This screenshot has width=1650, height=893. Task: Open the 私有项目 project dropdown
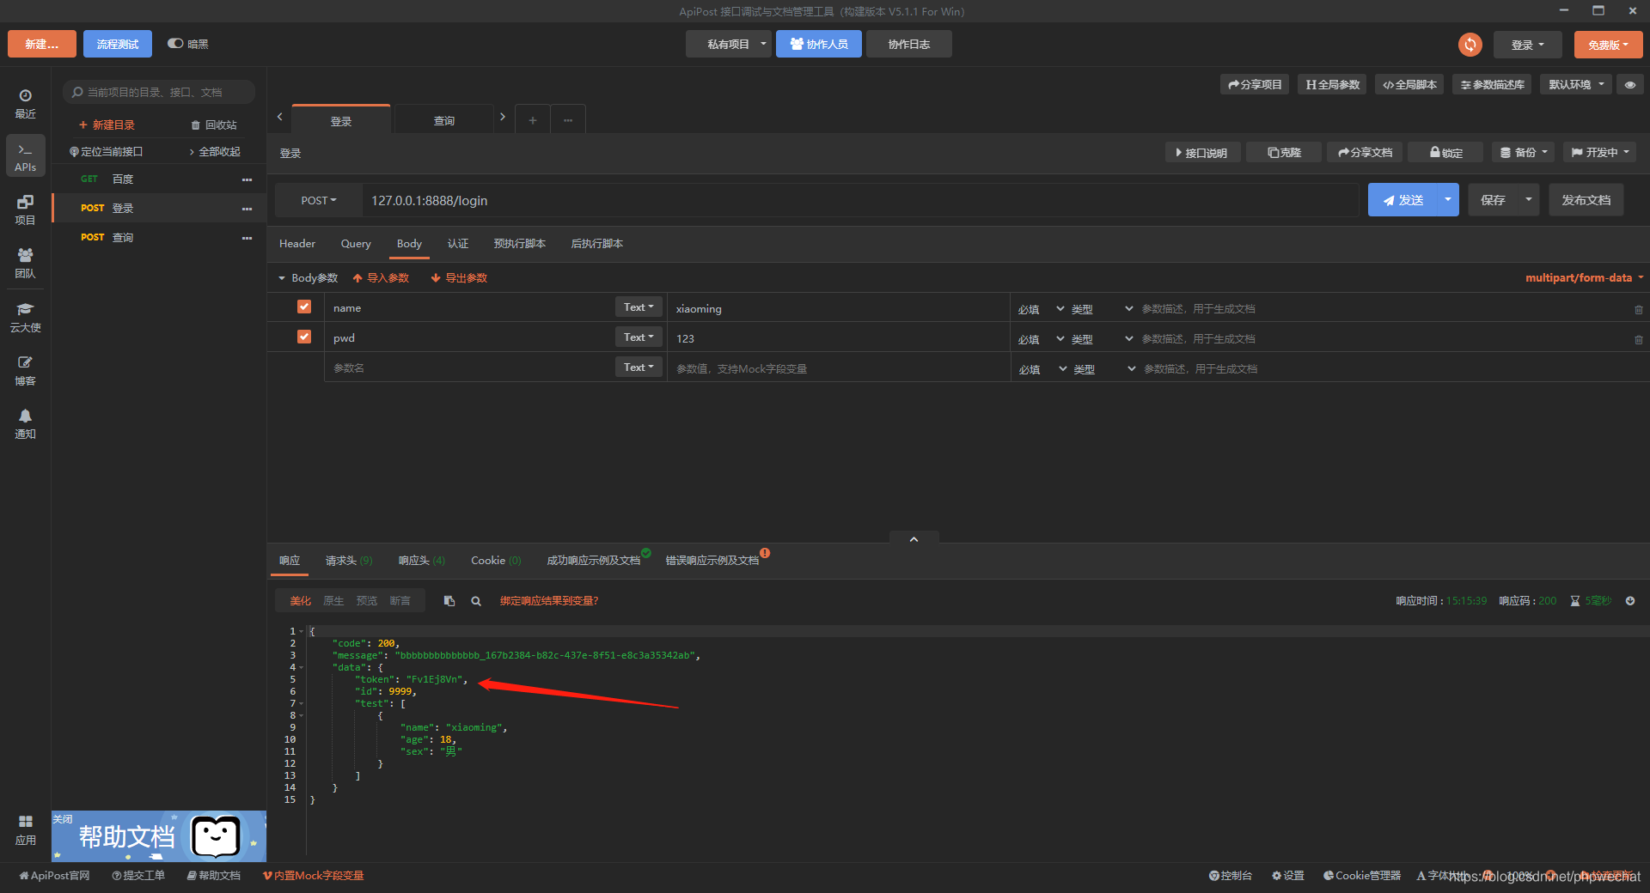click(729, 44)
